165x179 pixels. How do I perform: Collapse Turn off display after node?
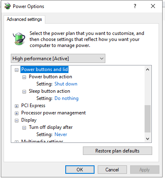24,128
